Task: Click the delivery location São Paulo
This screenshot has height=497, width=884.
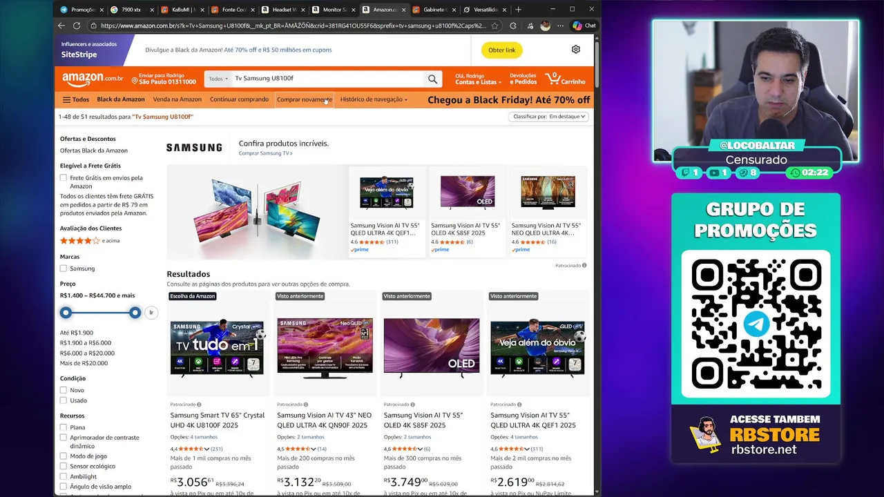Action: [x=164, y=79]
